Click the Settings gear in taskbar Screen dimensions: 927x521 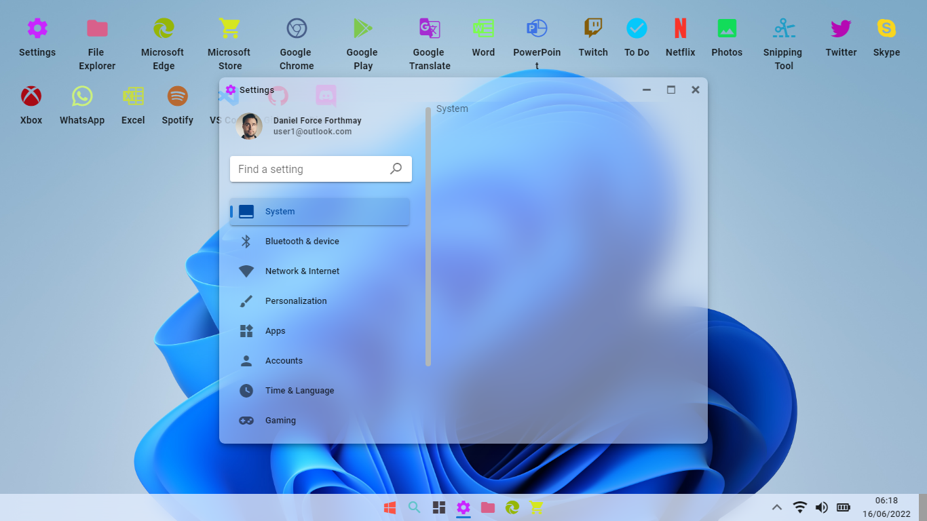point(463,507)
